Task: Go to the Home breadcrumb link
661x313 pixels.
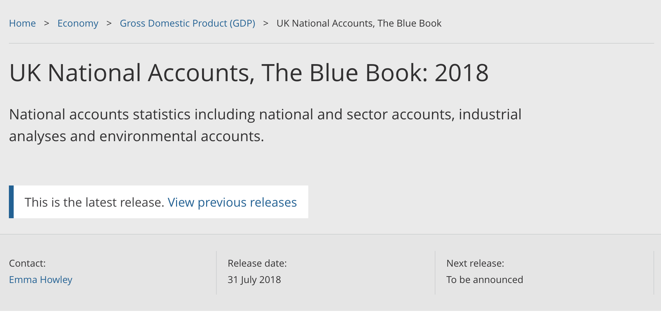Action: 22,23
